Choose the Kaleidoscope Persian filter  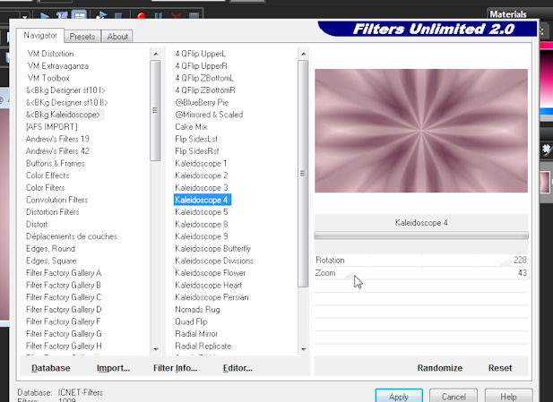(212, 297)
